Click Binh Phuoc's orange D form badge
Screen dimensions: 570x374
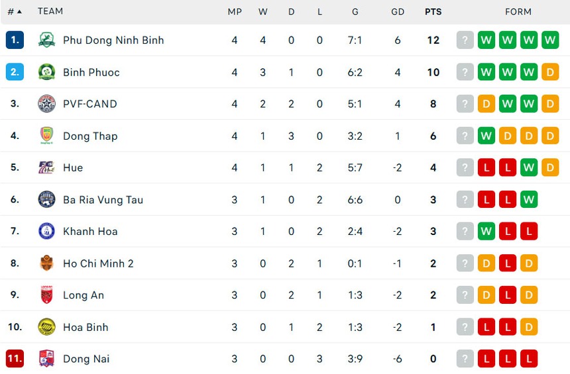tap(550, 72)
